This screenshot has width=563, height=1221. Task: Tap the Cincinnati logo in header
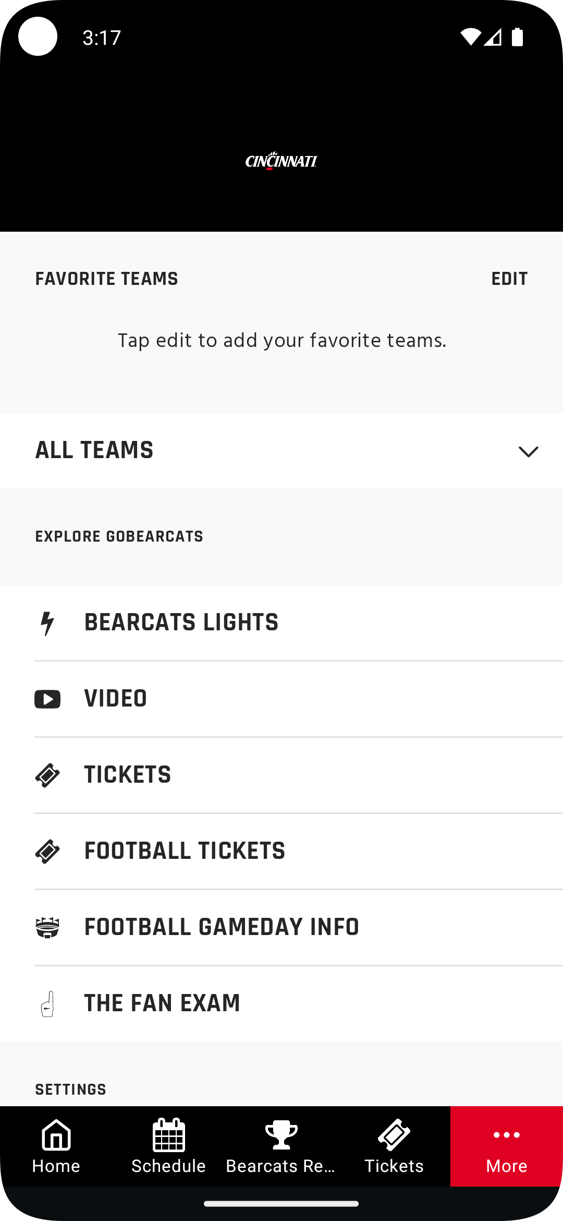281,161
